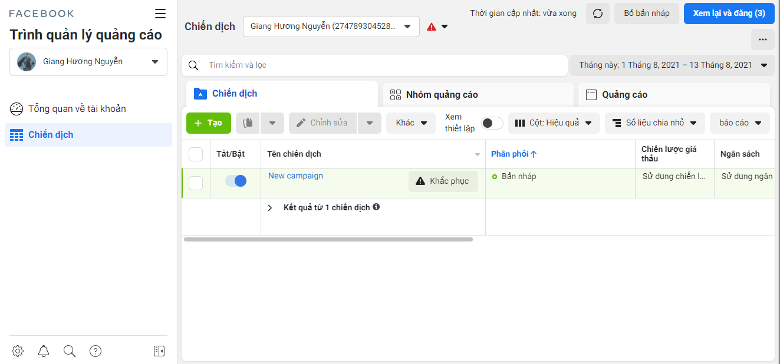Screen dimensions: 780x364
Task: Collapse sidebar using the panel icon
Action: (x=159, y=351)
